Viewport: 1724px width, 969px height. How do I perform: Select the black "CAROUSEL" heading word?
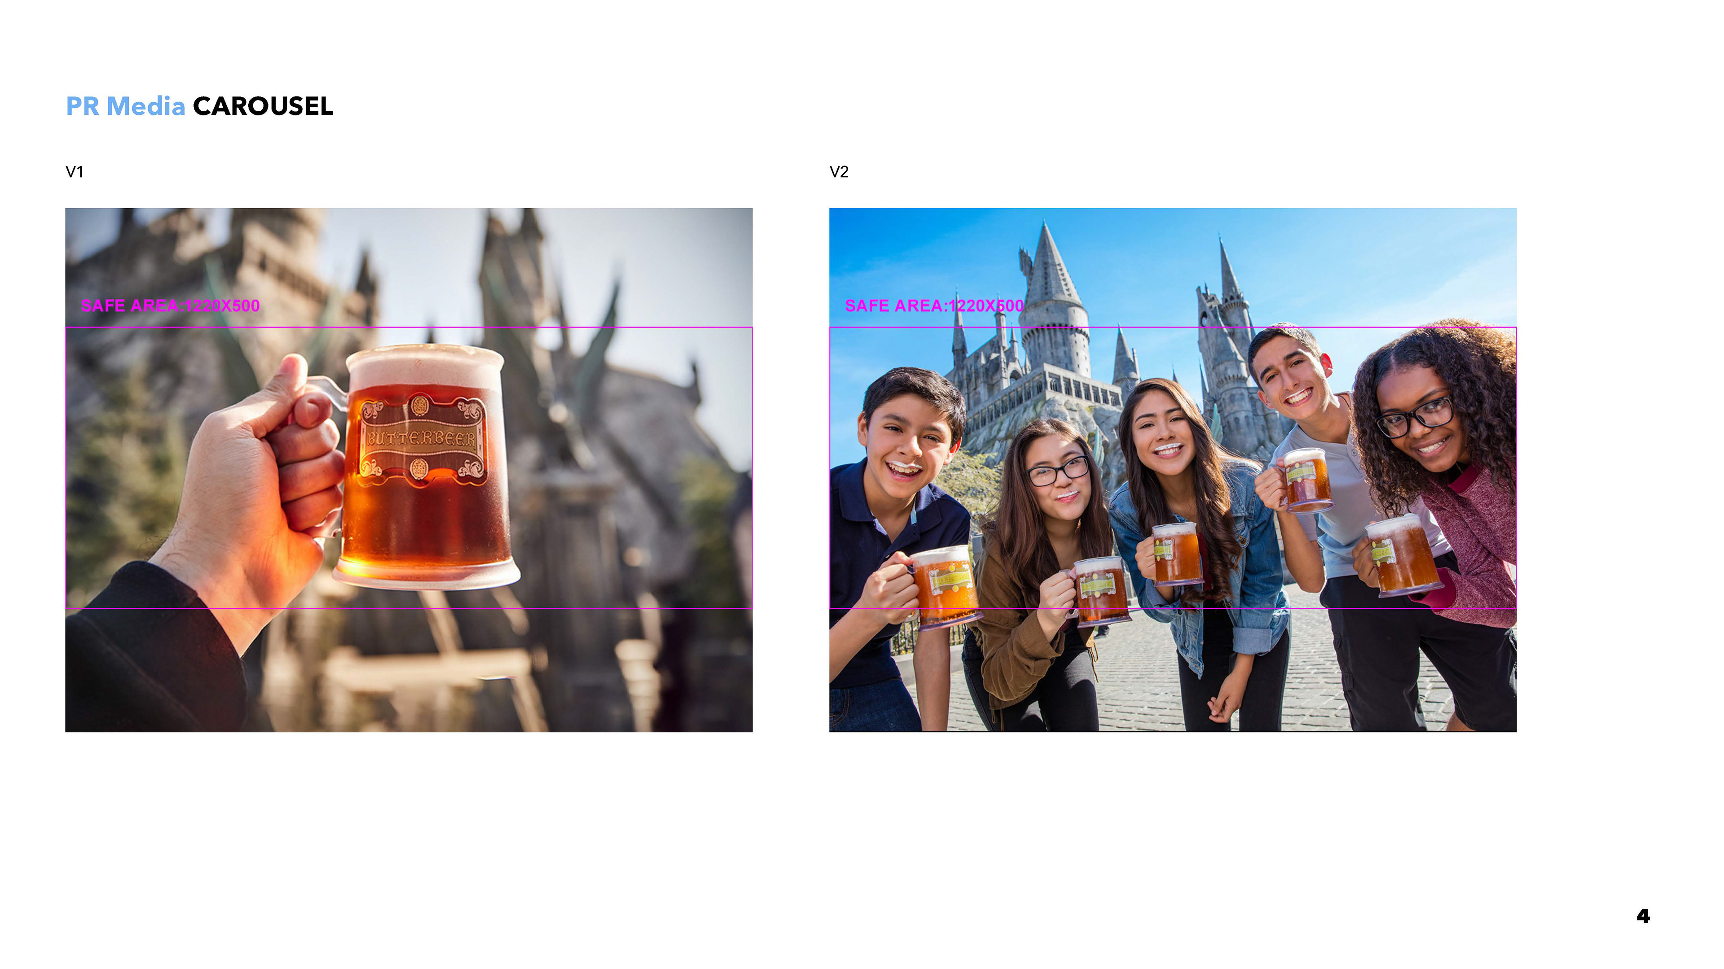pyautogui.click(x=262, y=106)
